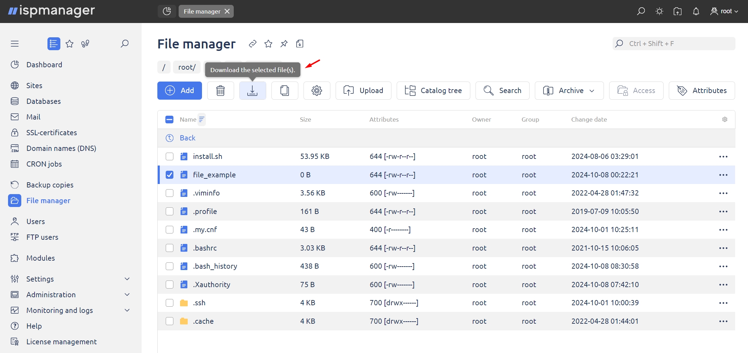Navigate to the / root breadcrumb

(x=164, y=67)
